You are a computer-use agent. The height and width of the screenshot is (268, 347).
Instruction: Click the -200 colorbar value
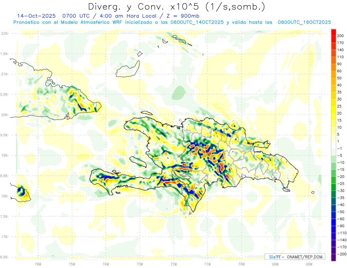(x=342, y=254)
